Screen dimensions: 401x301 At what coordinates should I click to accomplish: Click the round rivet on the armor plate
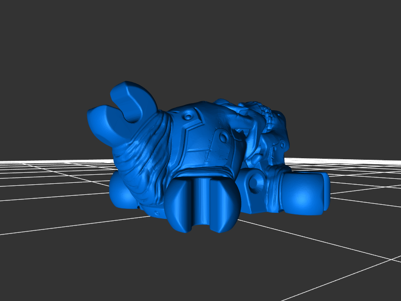(188, 117)
